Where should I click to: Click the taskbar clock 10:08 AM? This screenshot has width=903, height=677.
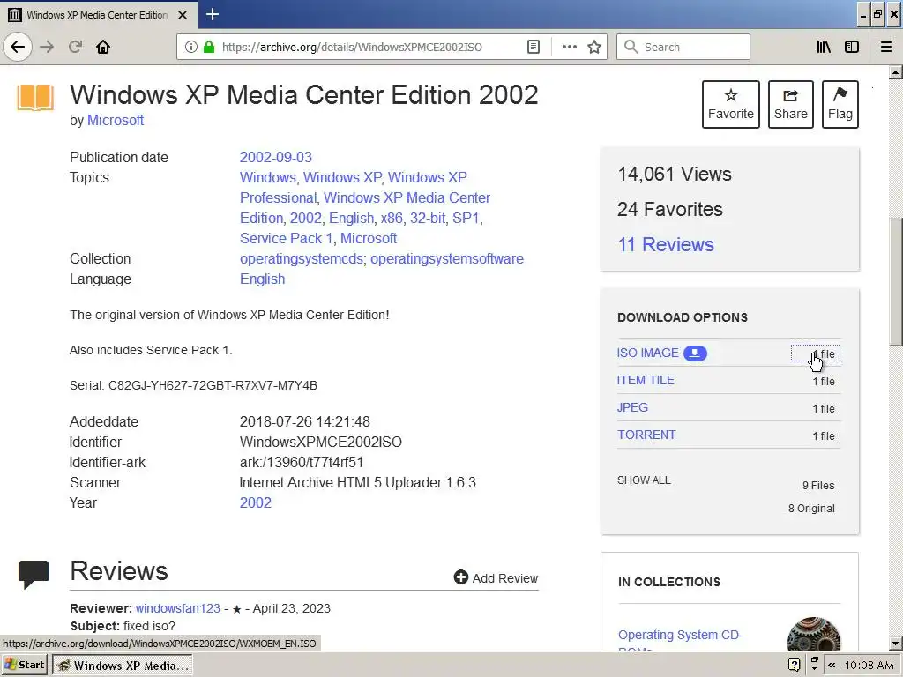click(869, 665)
